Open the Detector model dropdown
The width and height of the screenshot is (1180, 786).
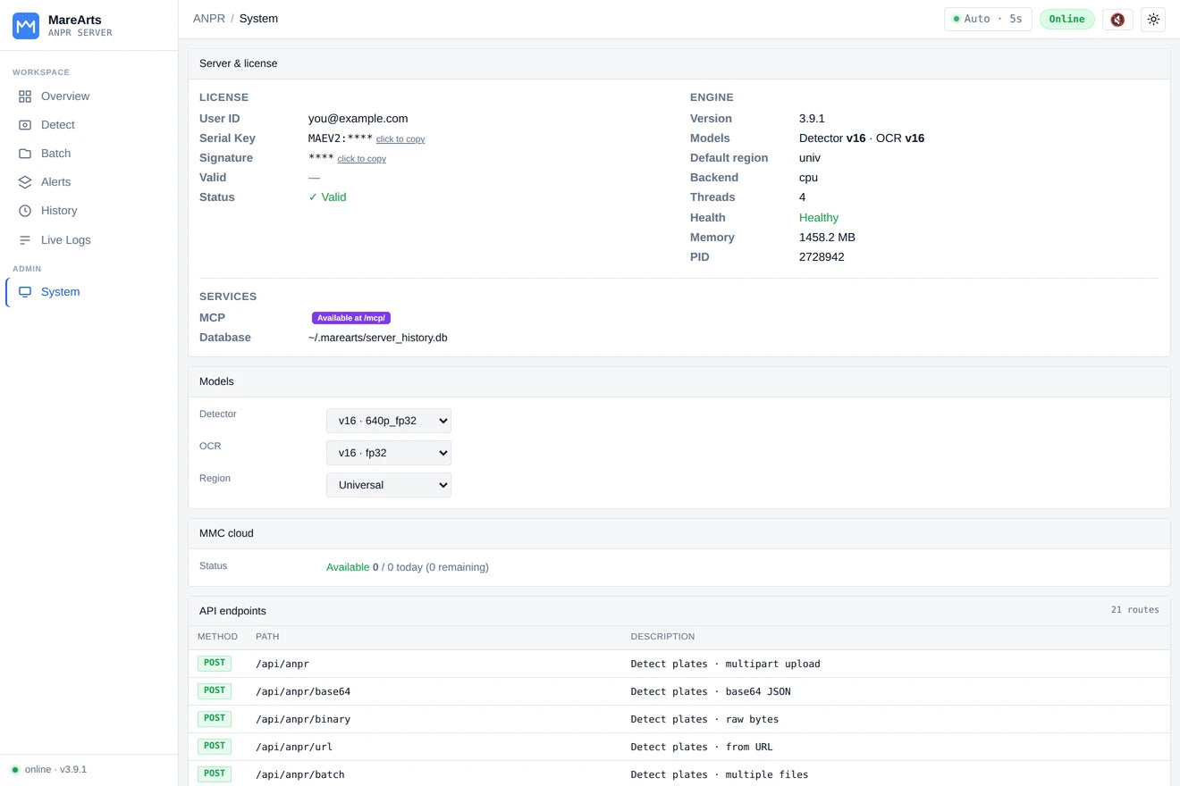(x=389, y=421)
